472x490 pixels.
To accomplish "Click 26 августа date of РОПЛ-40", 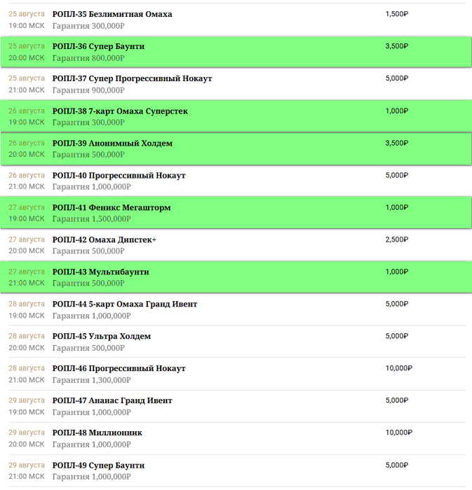I will pos(27,175).
